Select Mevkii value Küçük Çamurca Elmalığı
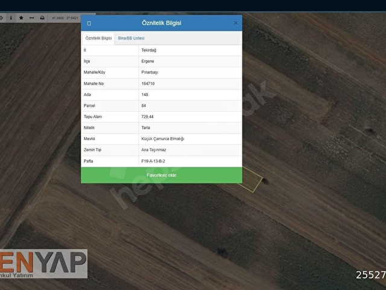The image size is (386, 290). point(163,139)
